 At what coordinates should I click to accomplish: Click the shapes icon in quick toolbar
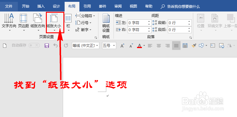(201, 45)
